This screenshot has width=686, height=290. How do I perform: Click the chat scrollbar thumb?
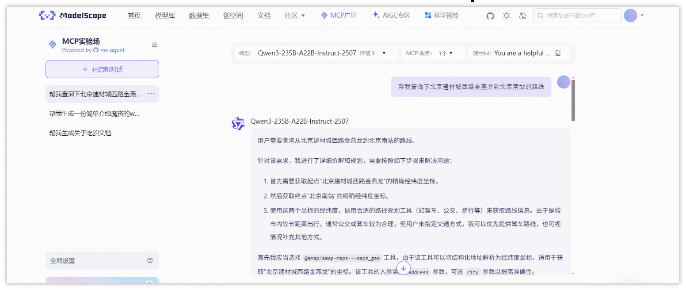[x=573, y=100]
